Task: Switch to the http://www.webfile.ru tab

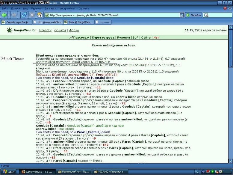Action: click(48, 22)
